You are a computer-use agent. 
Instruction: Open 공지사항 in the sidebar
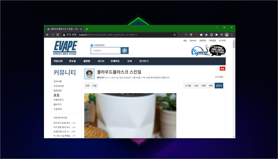[58, 81]
